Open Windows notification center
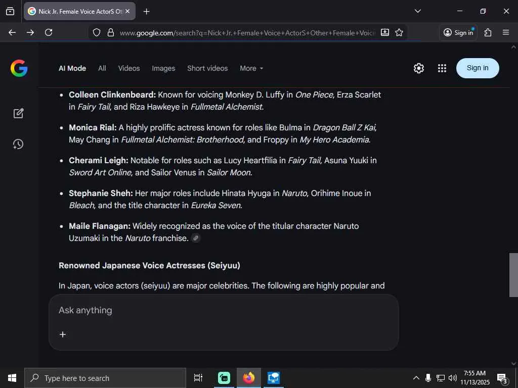 point(502,378)
